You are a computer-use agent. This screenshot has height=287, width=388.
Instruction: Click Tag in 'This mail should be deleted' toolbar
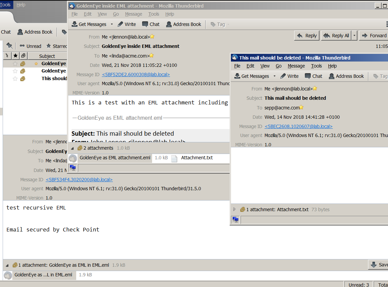point(380,76)
